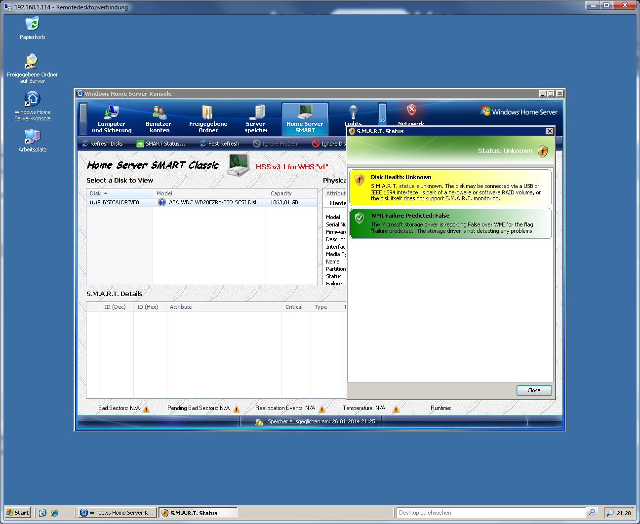Click the Reallocation Events: N/A label
Screen dimensions: 640x524
pyautogui.click(x=285, y=408)
